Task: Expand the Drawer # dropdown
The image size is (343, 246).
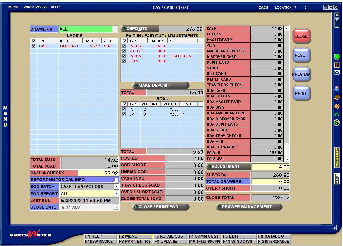Action: point(115,29)
